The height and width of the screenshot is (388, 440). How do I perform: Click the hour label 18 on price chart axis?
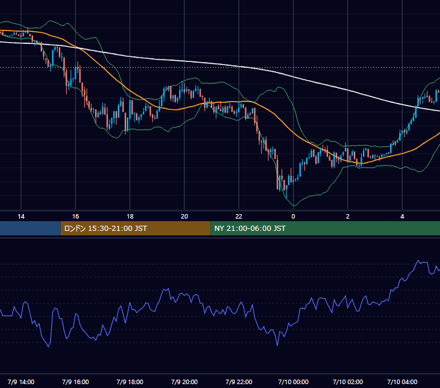click(x=130, y=216)
